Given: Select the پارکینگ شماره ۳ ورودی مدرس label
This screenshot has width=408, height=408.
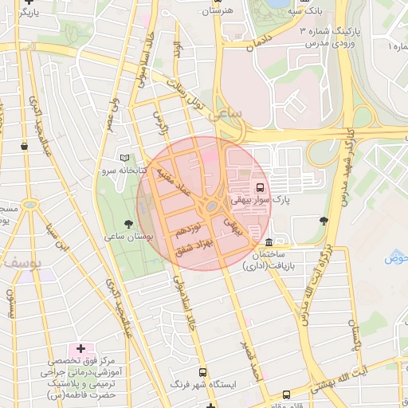Looking at the screenshot, I should coord(330,37).
